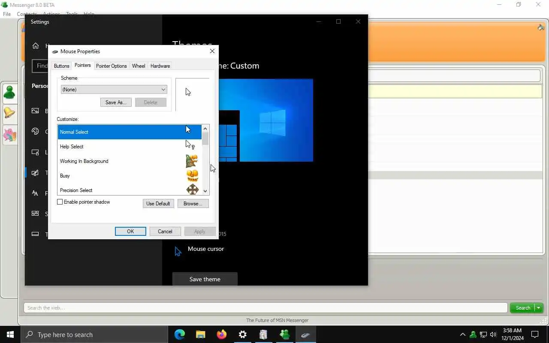Select the Pointers tab
Screen dimensions: 549x343
click(82, 65)
